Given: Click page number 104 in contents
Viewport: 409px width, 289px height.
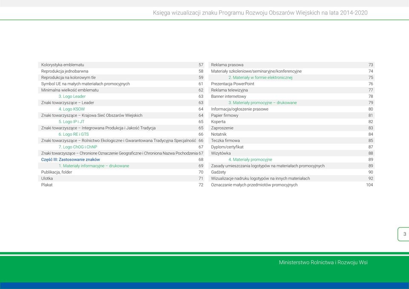Looking at the screenshot, I should [x=370, y=185].
